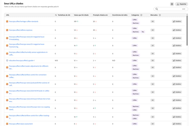Open the issue-5/modulating magazine URL link

(27, 38)
